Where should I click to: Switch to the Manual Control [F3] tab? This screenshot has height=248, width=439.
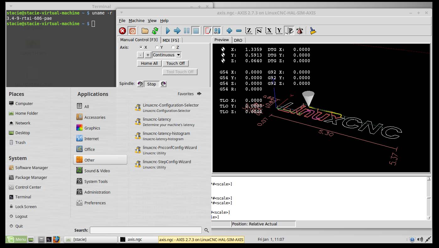(x=139, y=40)
